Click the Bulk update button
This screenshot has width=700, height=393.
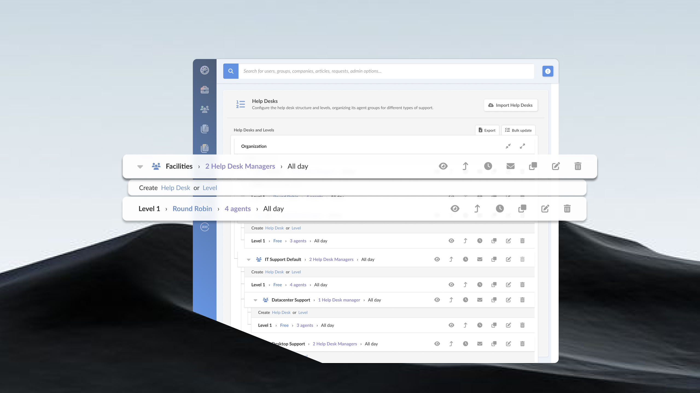(518, 130)
